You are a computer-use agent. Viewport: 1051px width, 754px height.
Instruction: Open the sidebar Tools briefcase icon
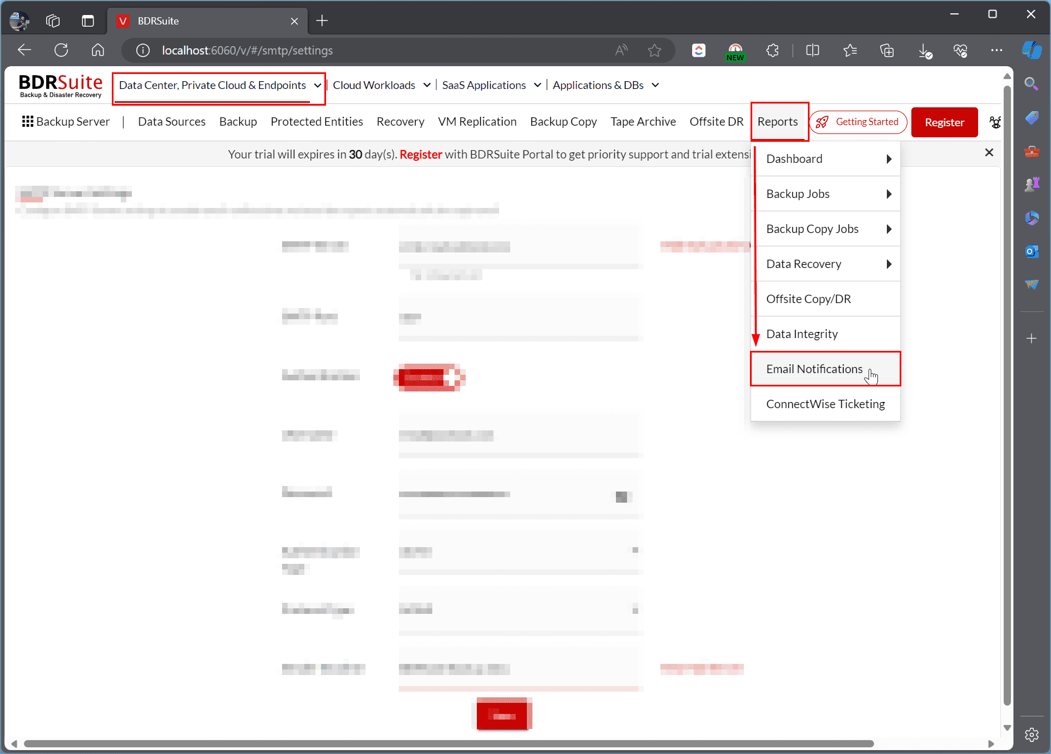(1032, 151)
